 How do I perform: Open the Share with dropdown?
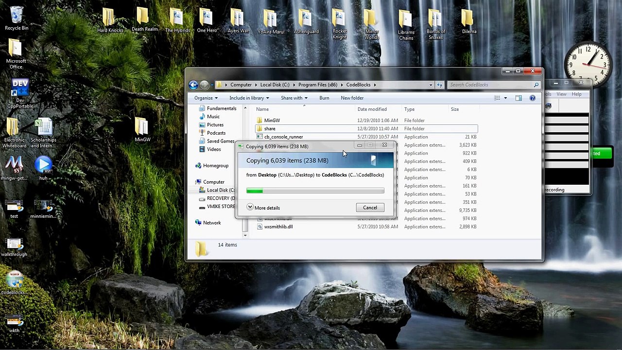(294, 98)
